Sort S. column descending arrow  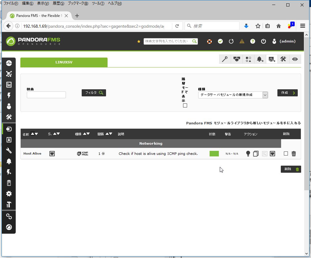(x=58, y=134)
